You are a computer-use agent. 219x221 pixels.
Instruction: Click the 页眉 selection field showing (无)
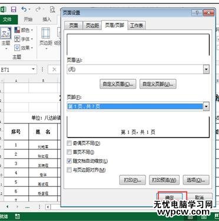[x=135, y=69]
